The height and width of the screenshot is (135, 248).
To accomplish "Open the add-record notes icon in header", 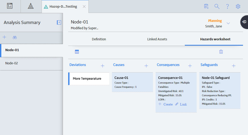I will coord(206,6).
